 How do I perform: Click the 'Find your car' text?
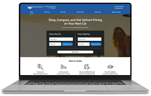(x=40, y=72)
